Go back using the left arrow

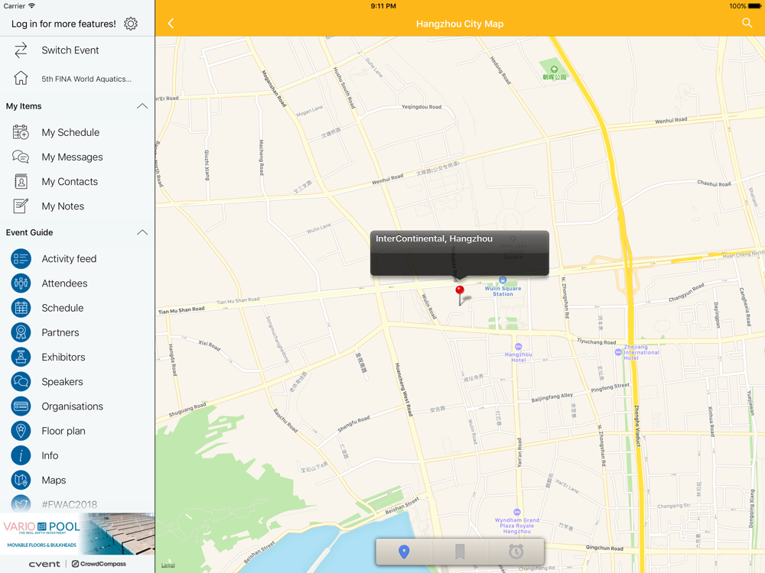[171, 24]
